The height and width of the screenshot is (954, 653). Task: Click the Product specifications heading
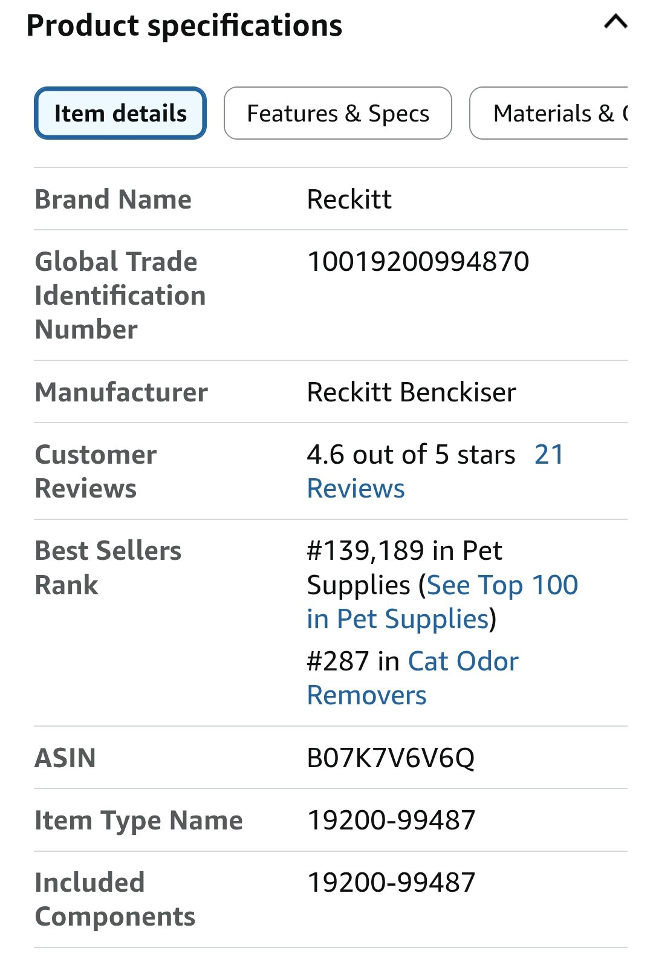(184, 25)
